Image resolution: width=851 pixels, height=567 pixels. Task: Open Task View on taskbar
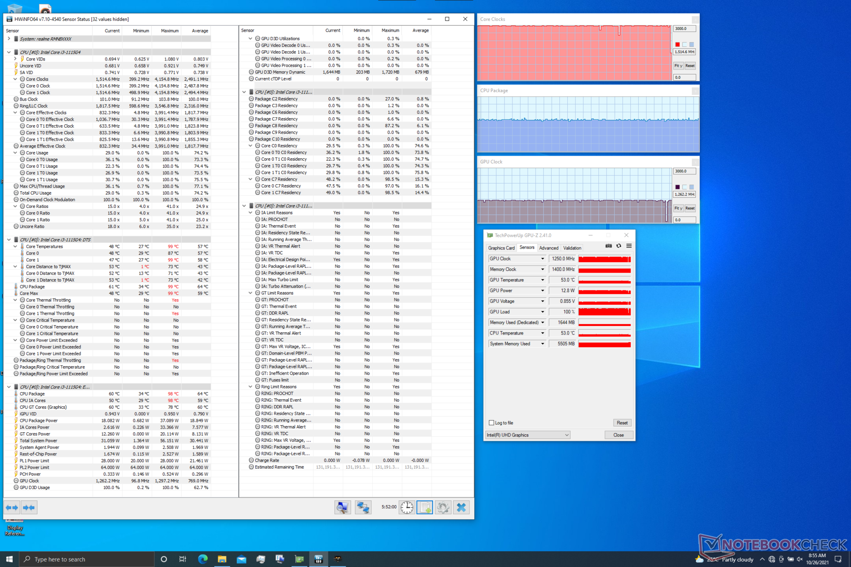pos(182,559)
